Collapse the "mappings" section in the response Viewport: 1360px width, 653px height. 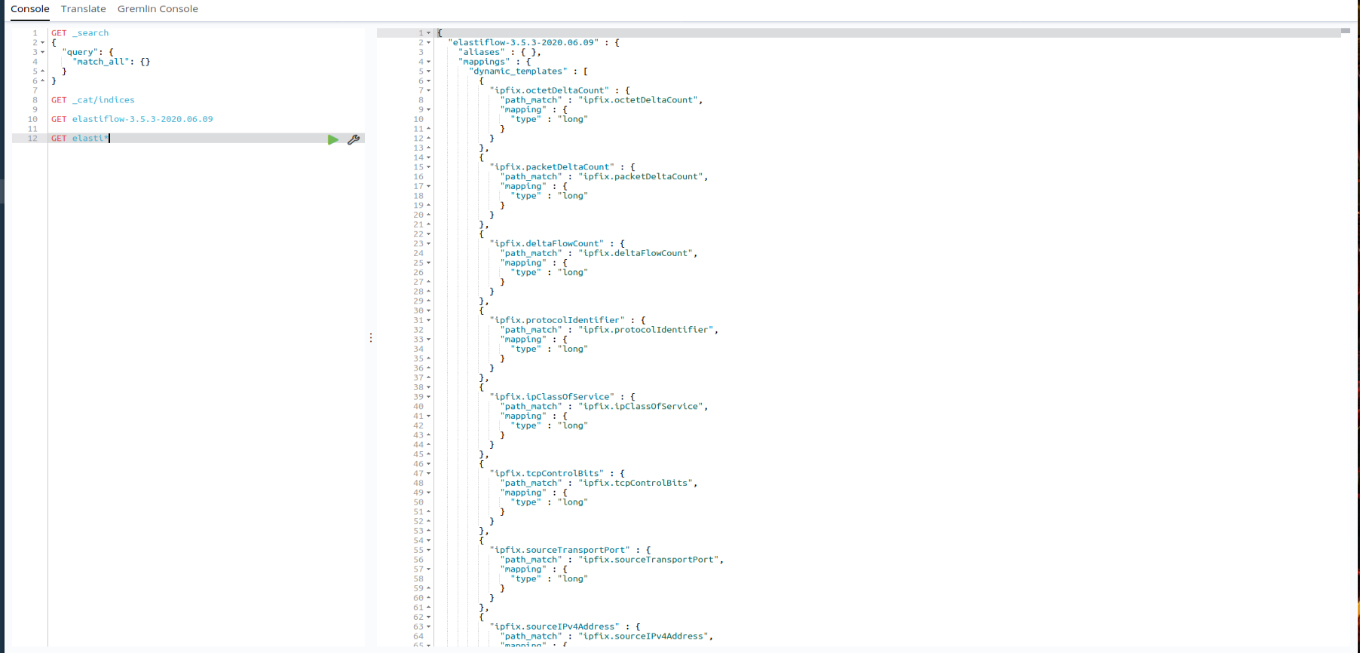[429, 62]
